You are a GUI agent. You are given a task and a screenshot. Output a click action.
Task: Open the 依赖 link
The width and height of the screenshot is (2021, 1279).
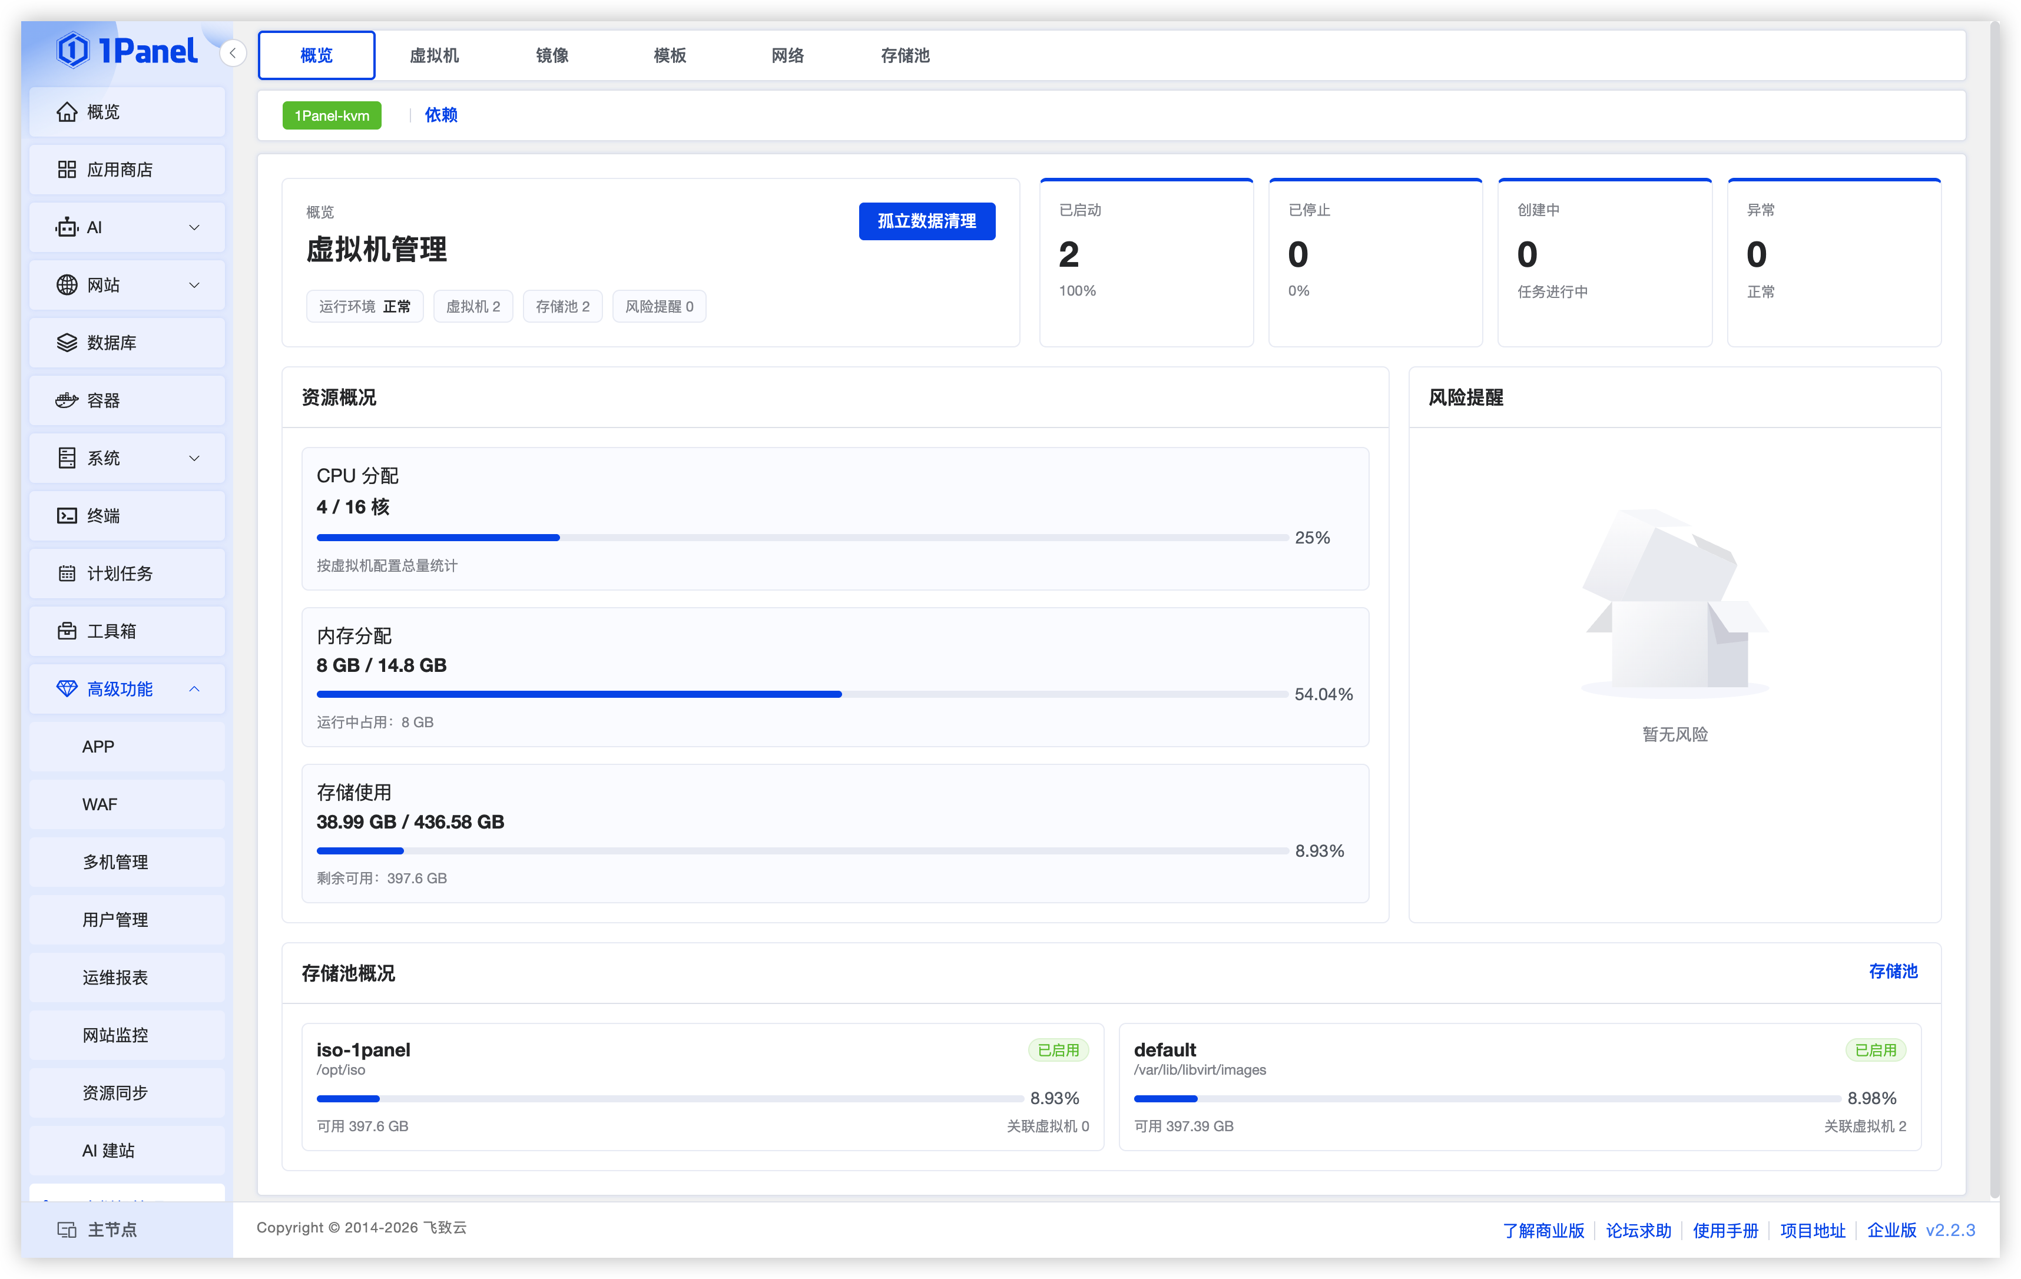440,115
